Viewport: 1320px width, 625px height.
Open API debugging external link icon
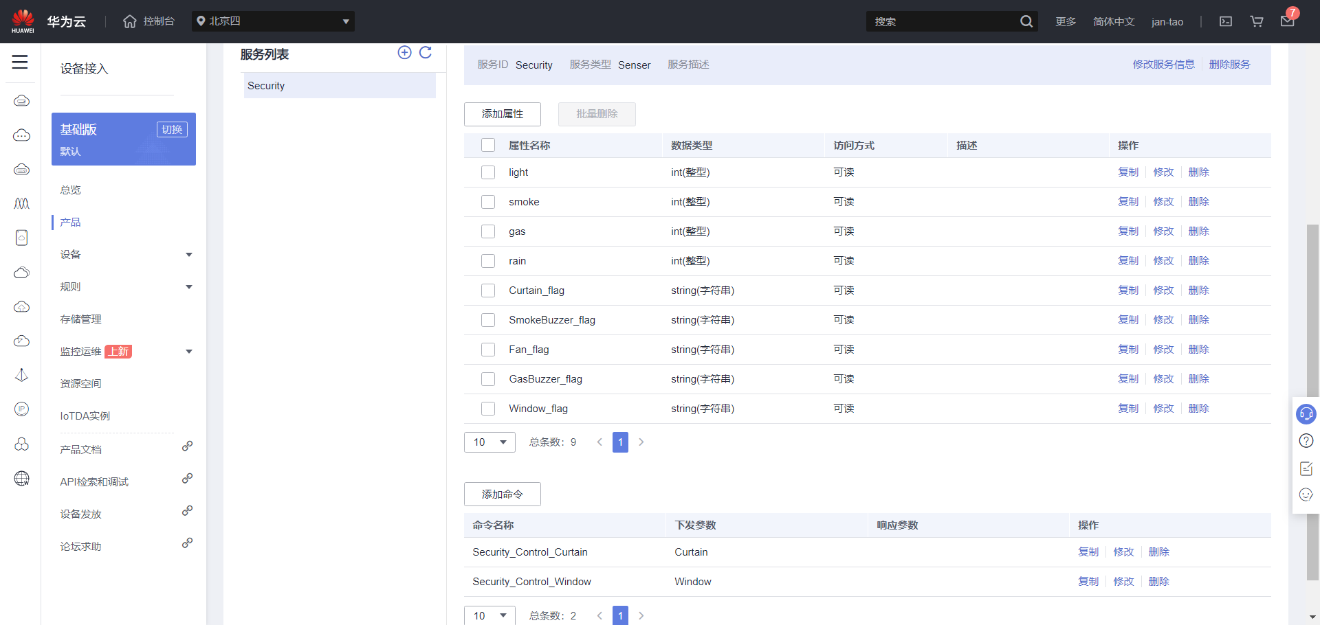point(187,479)
